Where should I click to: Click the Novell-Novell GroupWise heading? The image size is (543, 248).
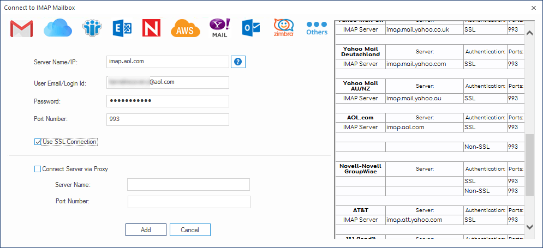click(x=360, y=168)
